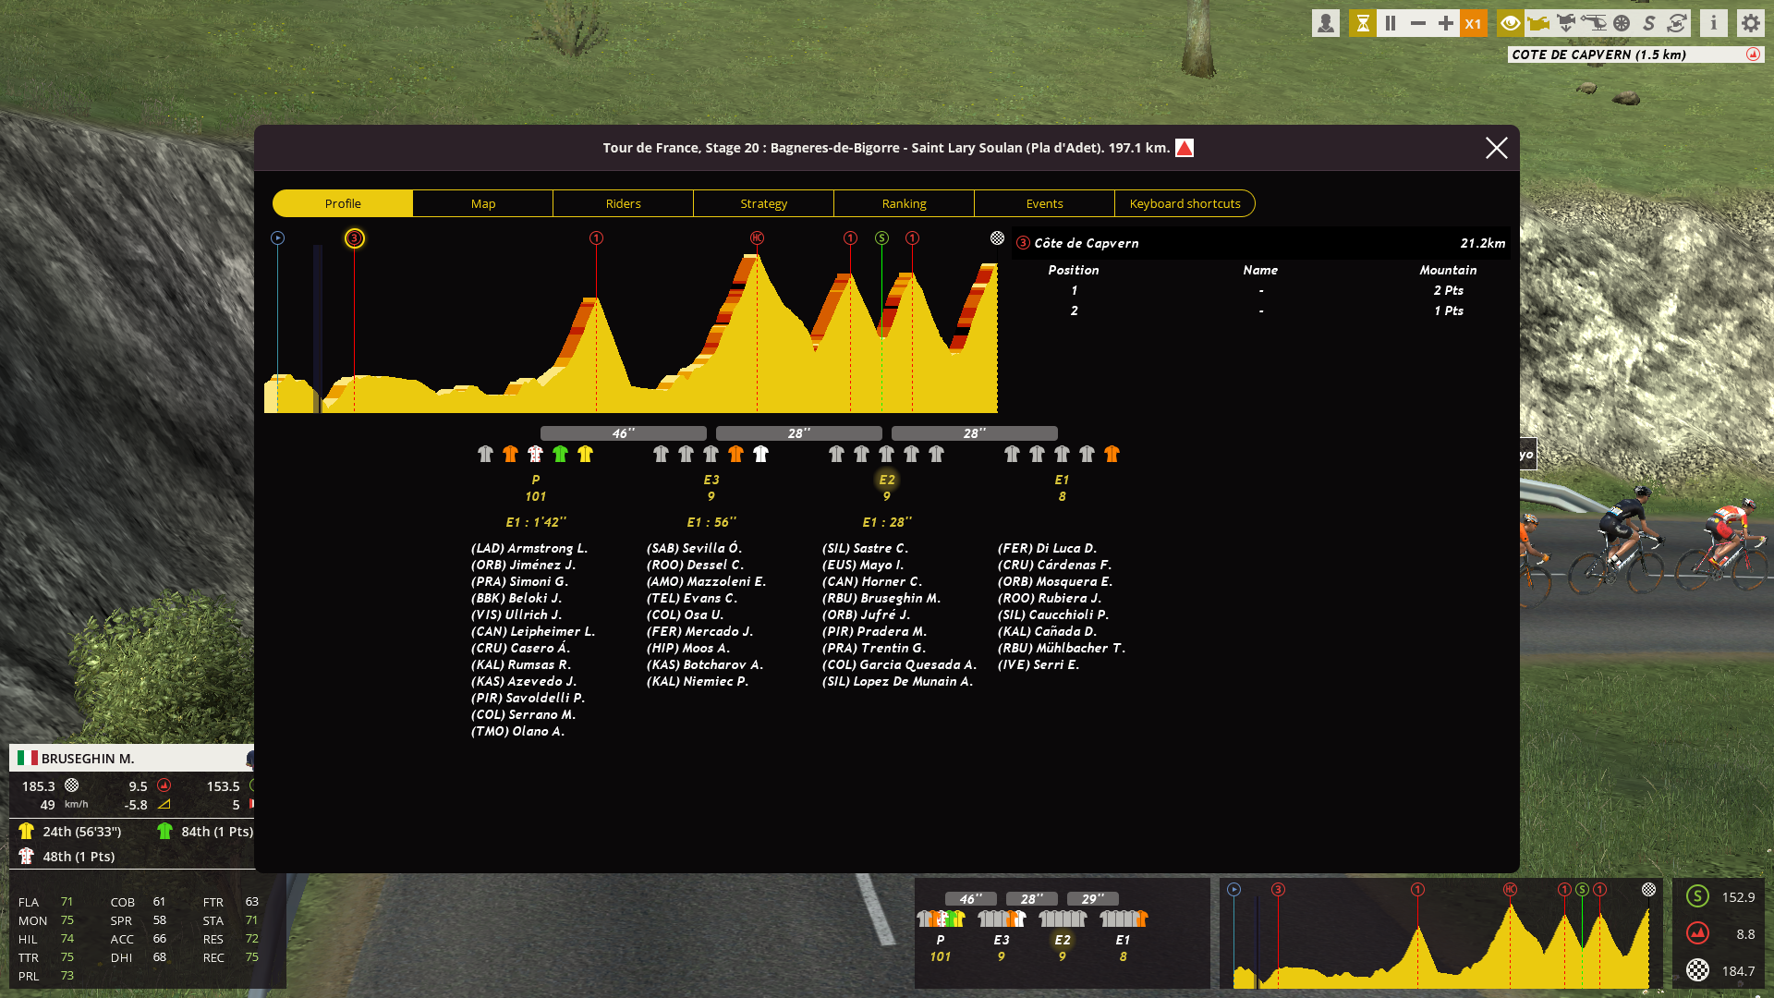
Task: Select rider Ullrich J. in peloton list
Action: [516, 615]
